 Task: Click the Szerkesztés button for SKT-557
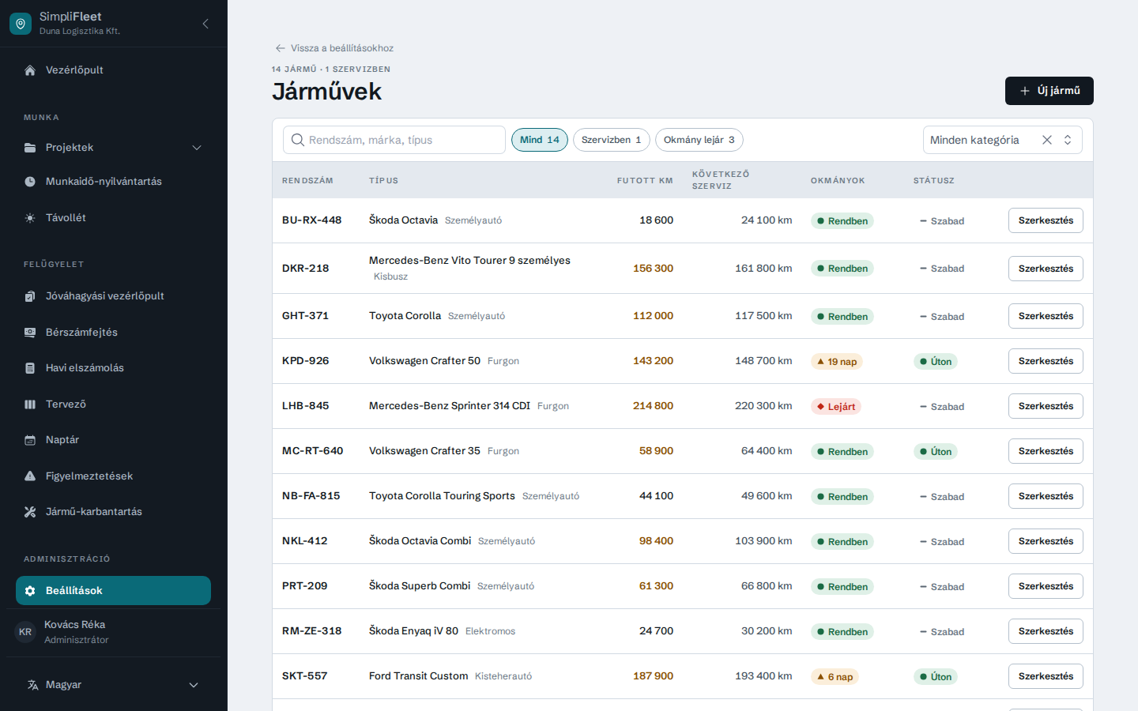pyautogui.click(x=1046, y=676)
